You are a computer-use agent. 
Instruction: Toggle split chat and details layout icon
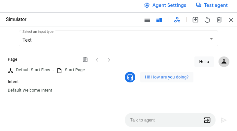point(159,20)
